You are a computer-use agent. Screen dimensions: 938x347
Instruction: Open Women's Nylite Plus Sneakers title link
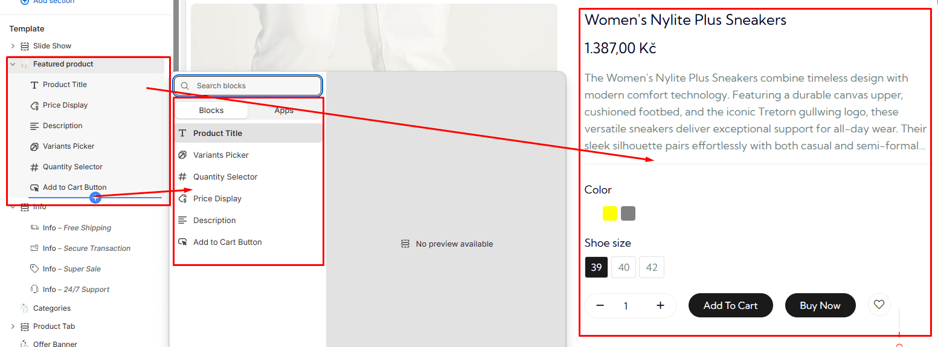click(x=686, y=20)
